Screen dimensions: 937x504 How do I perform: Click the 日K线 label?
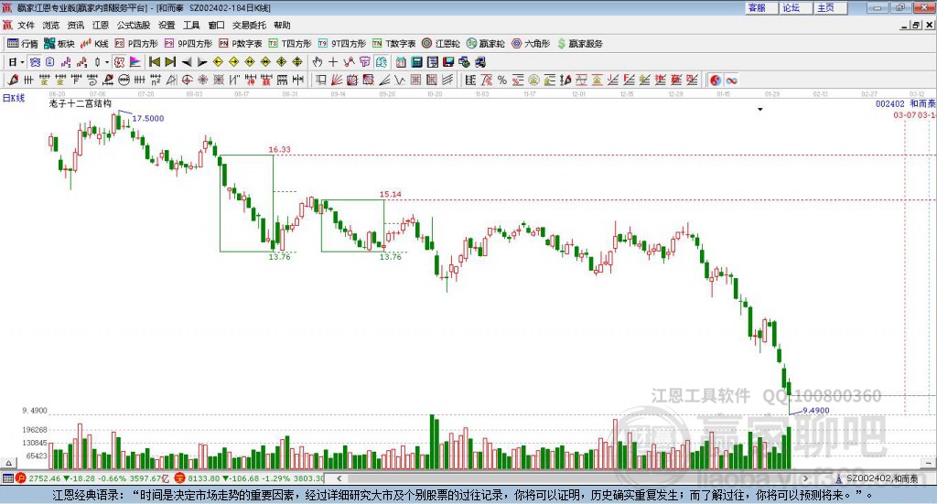(13, 99)
